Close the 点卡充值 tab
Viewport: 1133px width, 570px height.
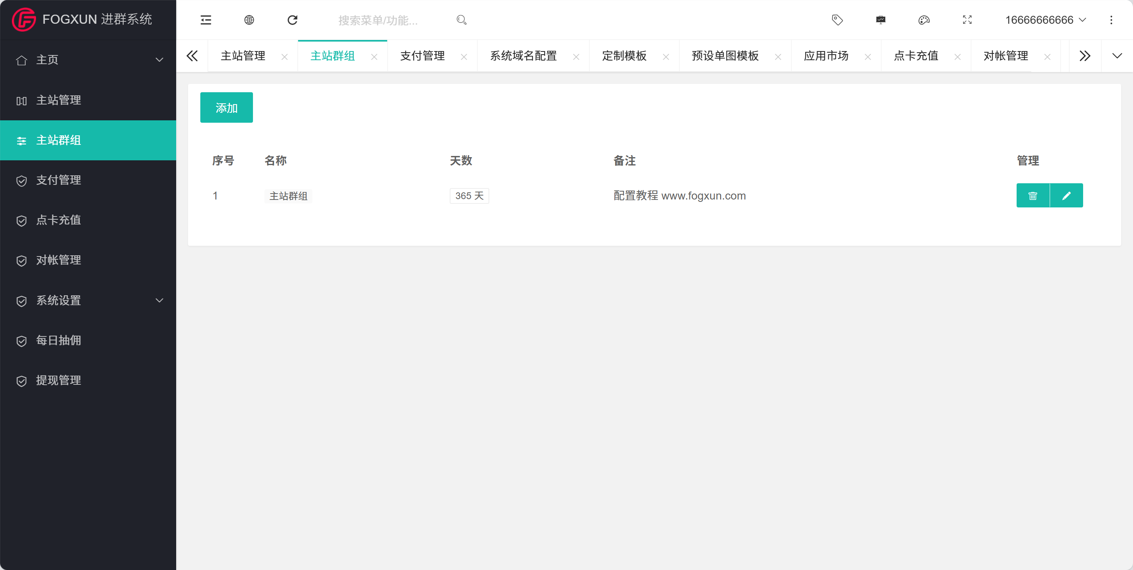(x=958, y=57)
